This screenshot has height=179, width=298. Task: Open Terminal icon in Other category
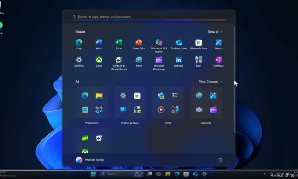pos(175,96)
